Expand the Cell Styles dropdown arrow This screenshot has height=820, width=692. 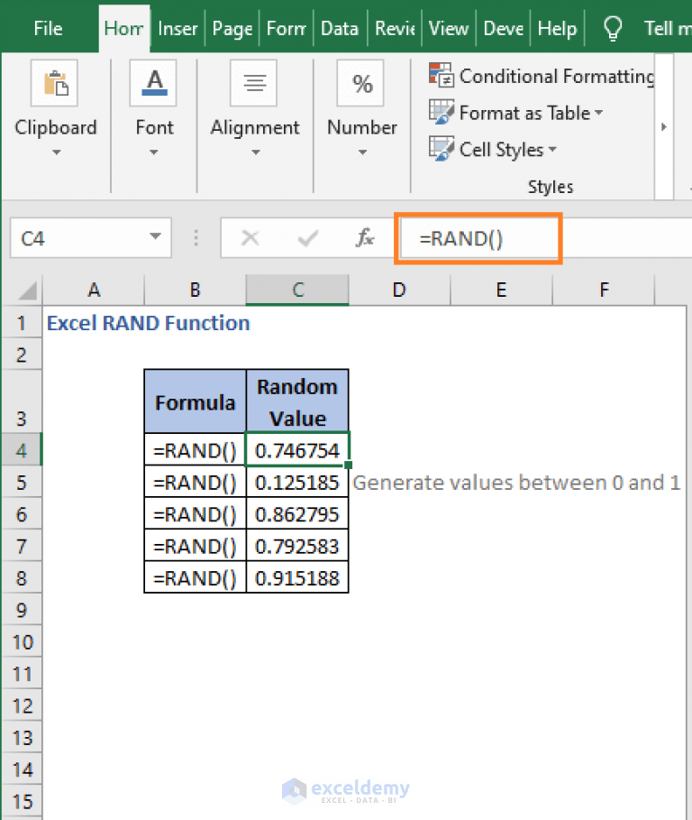point(552,150)
